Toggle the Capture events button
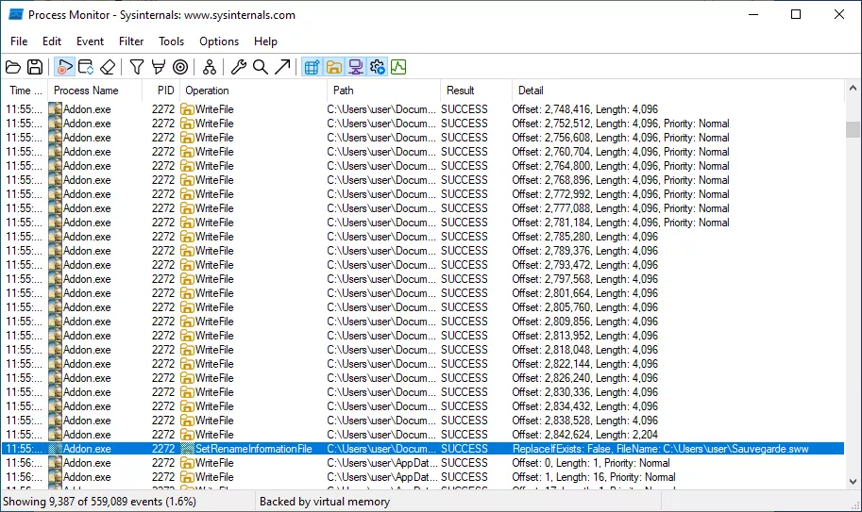 pos(64,67)
